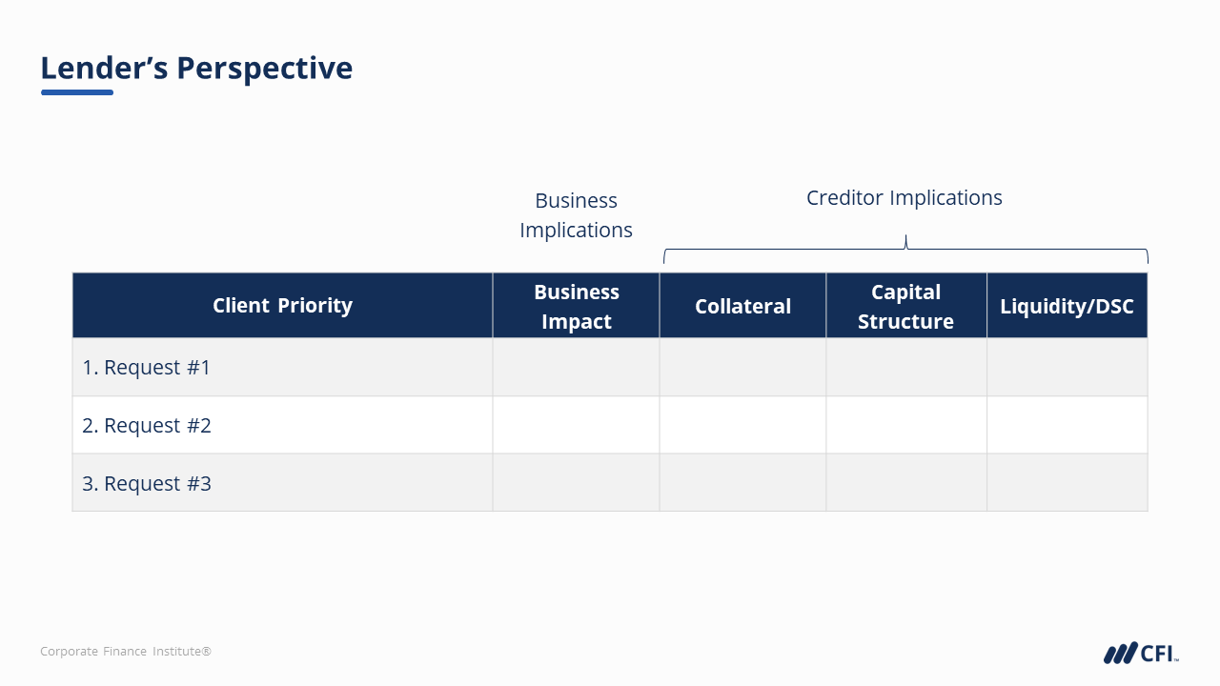The image size is (1220, 686).
Task: Select the Capital Structure header cell
Action: click(905, 306)
